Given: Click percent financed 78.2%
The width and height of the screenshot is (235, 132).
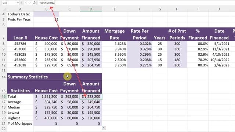Looking at the screenshot, I should (198, 60).
